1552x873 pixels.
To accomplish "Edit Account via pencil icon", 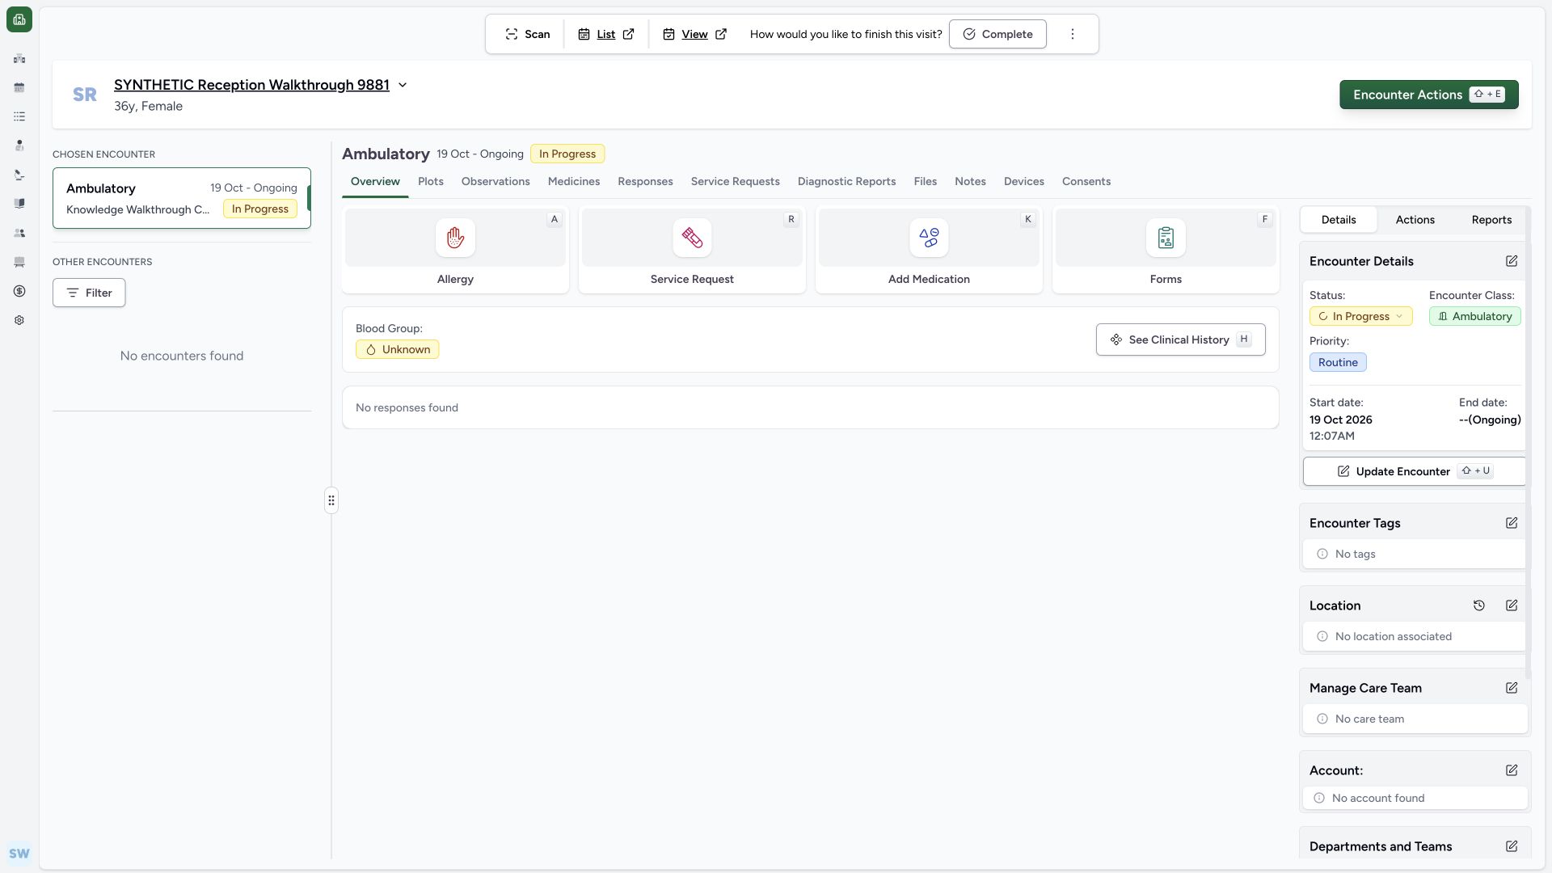I will (1512, 770).
